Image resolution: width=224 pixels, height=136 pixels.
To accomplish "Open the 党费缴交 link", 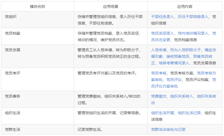I will [159, 96].
